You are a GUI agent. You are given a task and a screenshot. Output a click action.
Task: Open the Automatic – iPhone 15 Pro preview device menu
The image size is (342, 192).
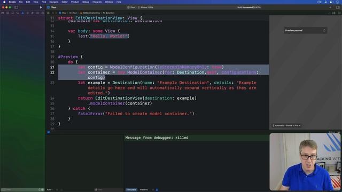click(286, 126)
